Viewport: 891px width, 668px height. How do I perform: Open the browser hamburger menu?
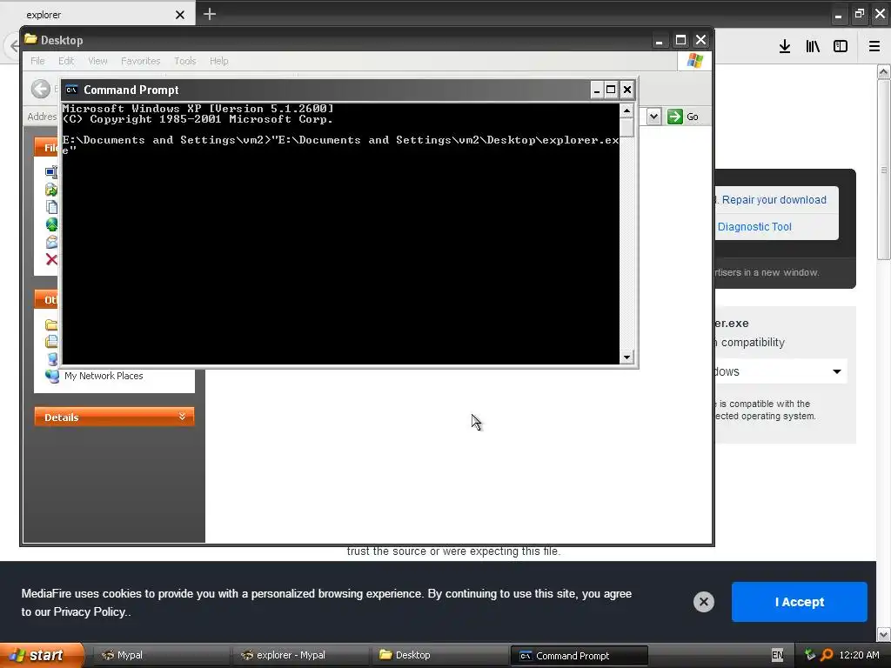pyautogui.click(x=874, y=47)
